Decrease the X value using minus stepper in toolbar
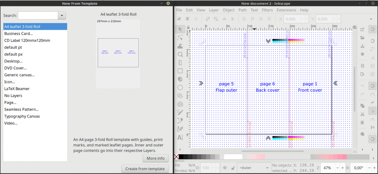This screenshot has height=174, width=378. [302, 19]
